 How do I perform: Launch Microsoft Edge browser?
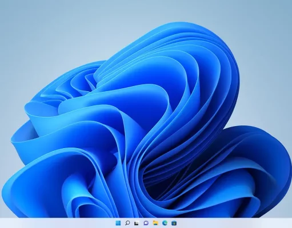coord(165,223)
